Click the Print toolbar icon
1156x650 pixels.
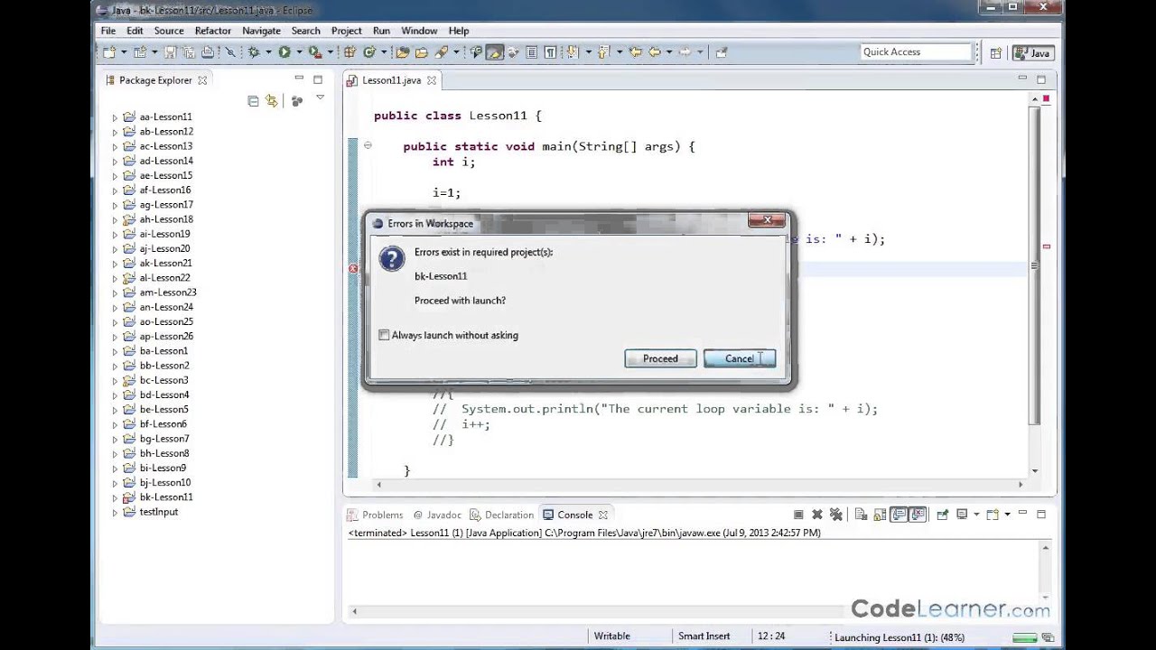(208, 52)
